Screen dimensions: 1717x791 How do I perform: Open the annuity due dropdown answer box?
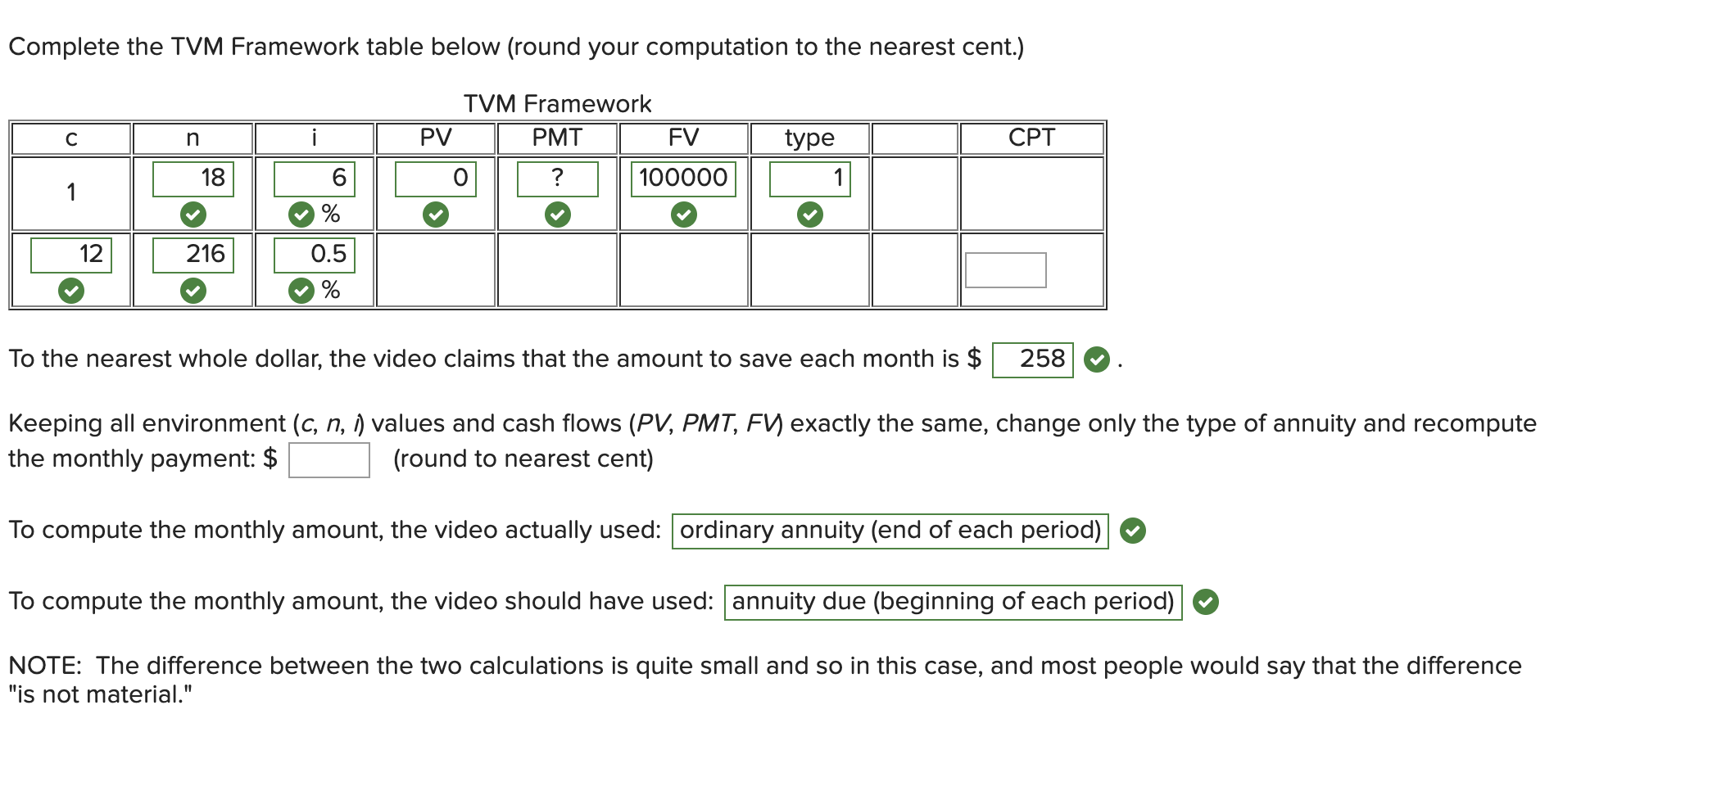953,602
